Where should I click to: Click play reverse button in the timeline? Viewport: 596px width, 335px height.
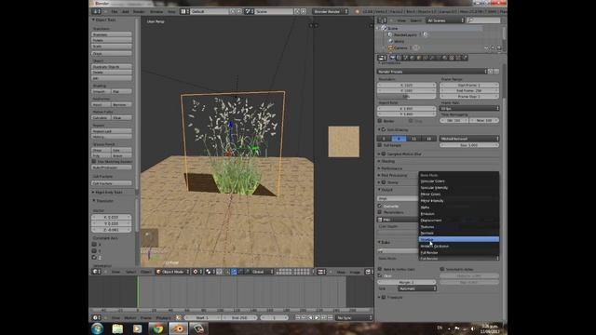[310, 317]
